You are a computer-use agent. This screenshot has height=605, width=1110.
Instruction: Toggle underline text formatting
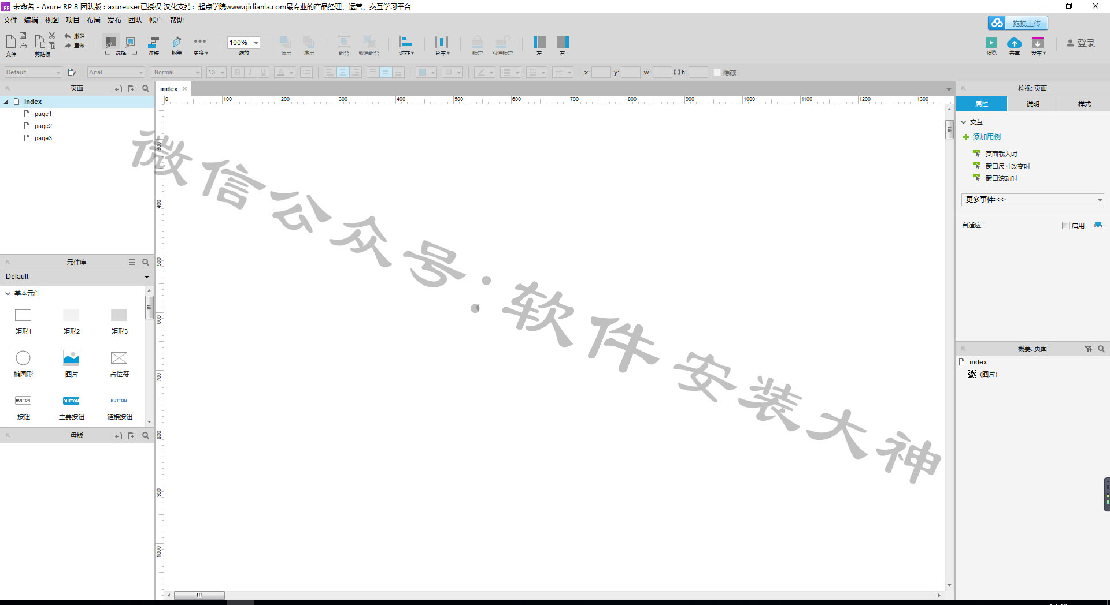tap(264, 72)
